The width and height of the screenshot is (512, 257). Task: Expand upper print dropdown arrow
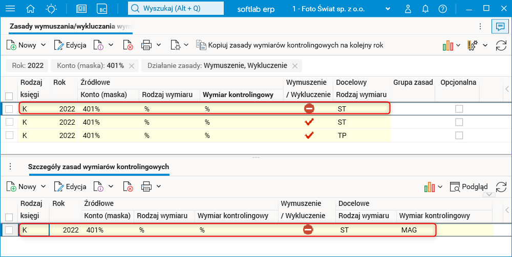click(x=159, y=45)
